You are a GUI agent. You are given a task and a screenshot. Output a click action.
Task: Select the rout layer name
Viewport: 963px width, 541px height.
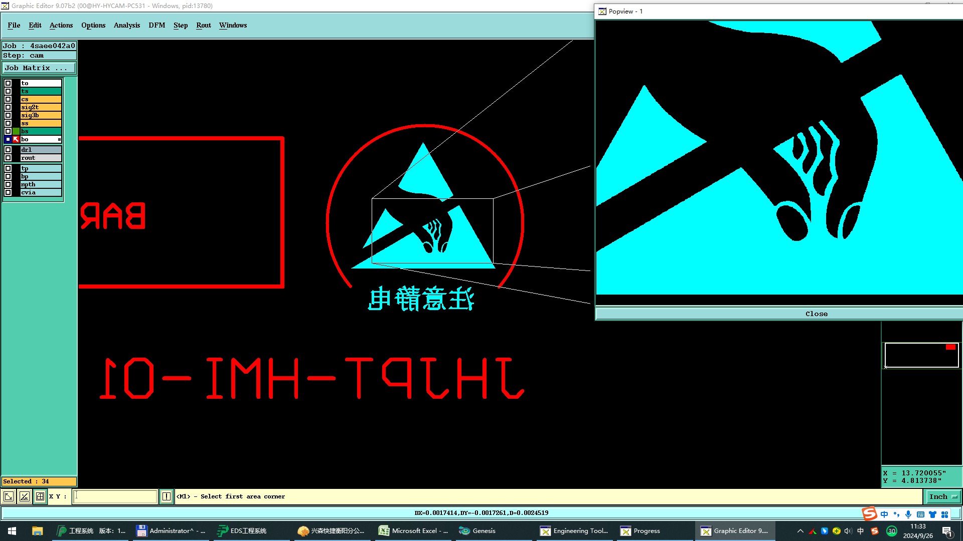(41, 158)
